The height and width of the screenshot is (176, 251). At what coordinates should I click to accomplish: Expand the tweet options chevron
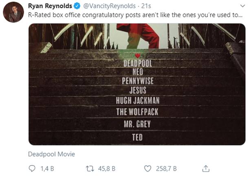[243, 6]
